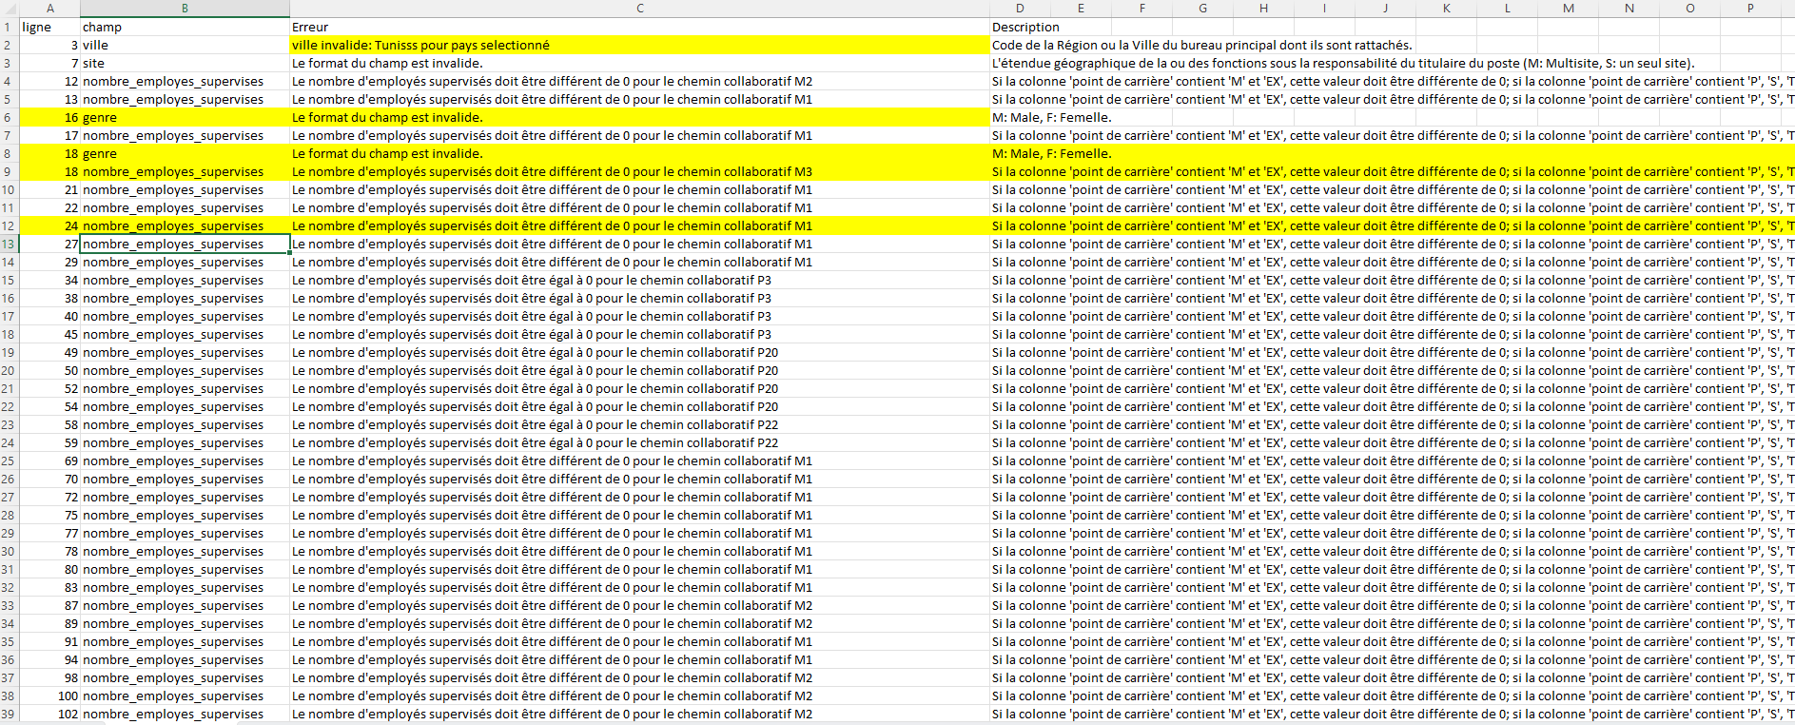
Task: Select the 'champ' header cell
Action: click(x=185, y=27)
